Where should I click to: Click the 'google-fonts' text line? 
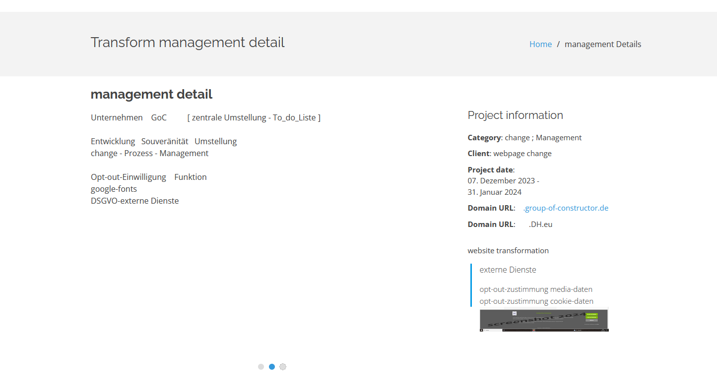pos(114,189)
